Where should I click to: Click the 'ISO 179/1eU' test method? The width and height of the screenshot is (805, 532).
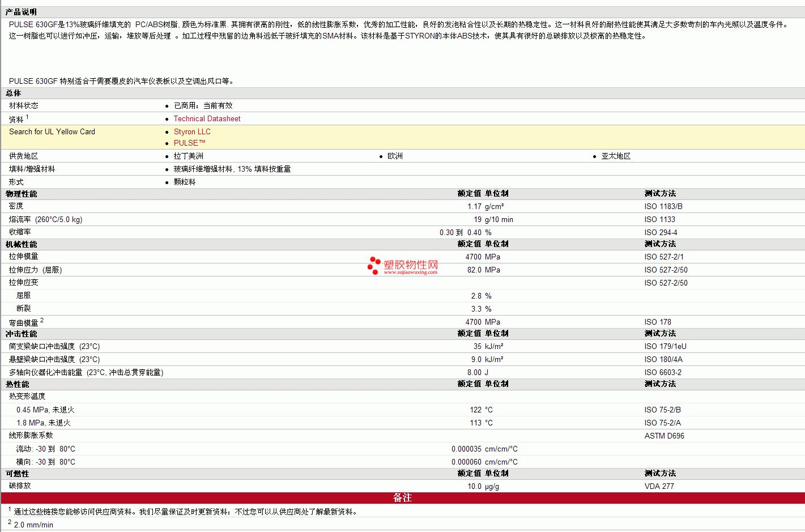(x=666, y=347)
